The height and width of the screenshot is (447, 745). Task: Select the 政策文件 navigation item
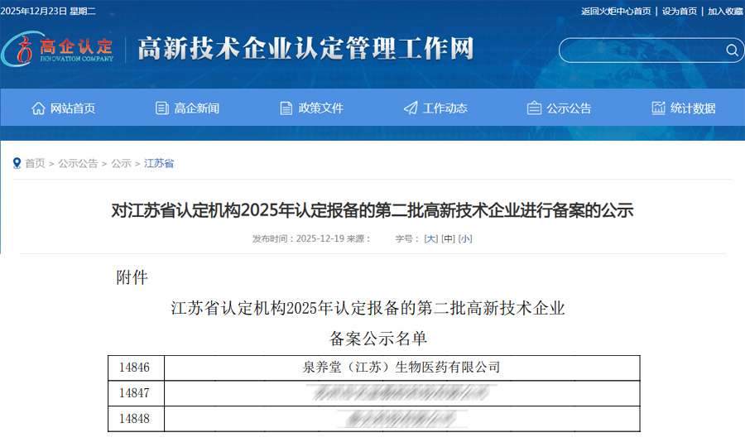(x=320, y=108)
